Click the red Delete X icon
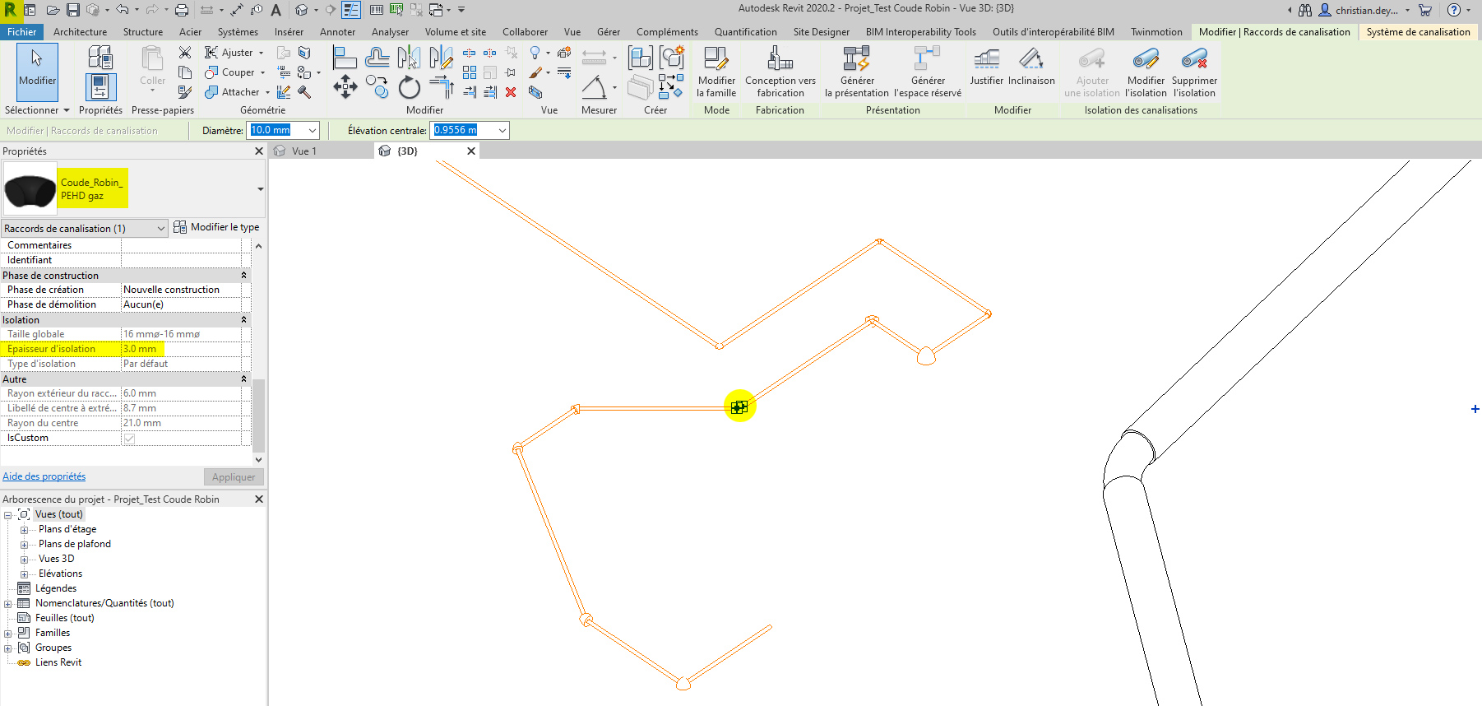 (x=511, y=92)
